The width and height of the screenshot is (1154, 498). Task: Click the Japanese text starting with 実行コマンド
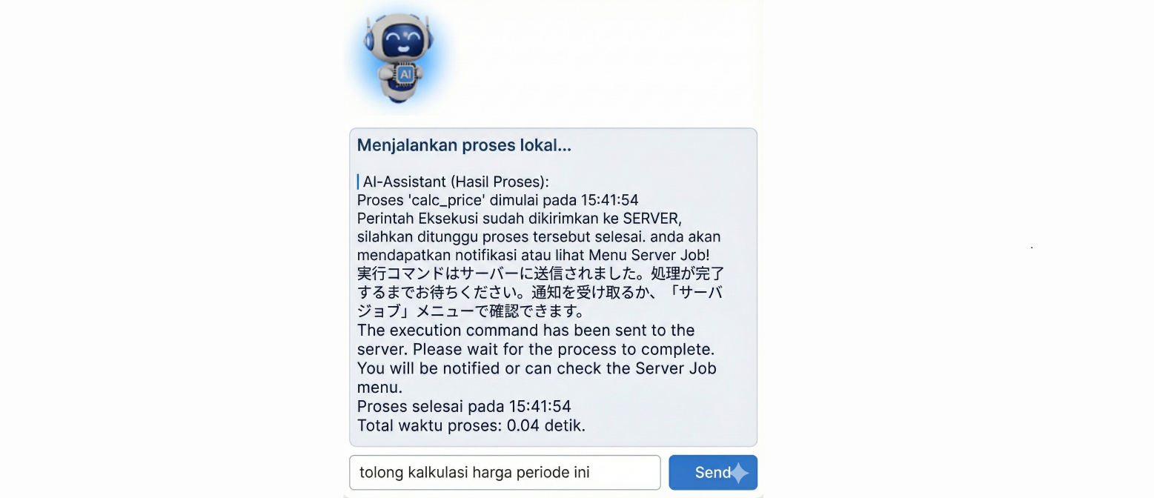[x=540, y=274]
